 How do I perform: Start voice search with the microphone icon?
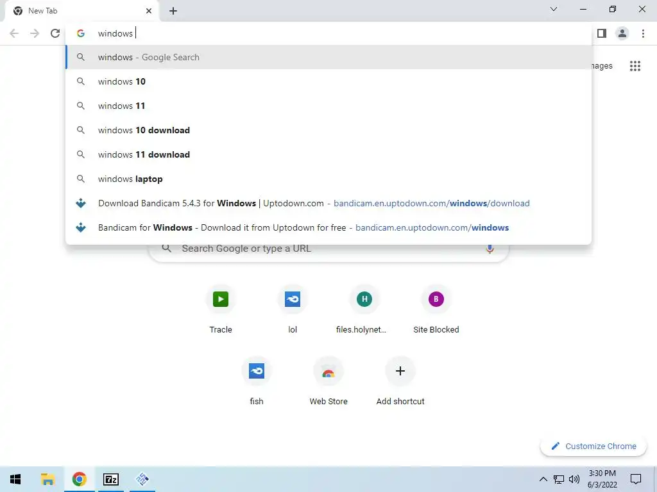point(490,249)
